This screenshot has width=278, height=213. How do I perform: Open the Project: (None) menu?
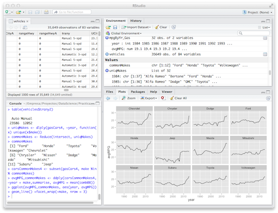pyautogui.click(x=257, y=12)
